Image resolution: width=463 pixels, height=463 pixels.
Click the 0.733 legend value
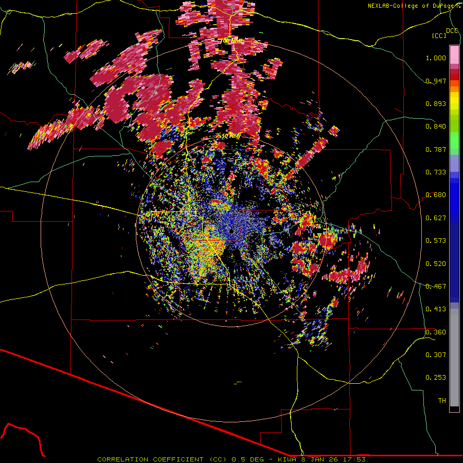pyautogui.click(x=436, y=172)
